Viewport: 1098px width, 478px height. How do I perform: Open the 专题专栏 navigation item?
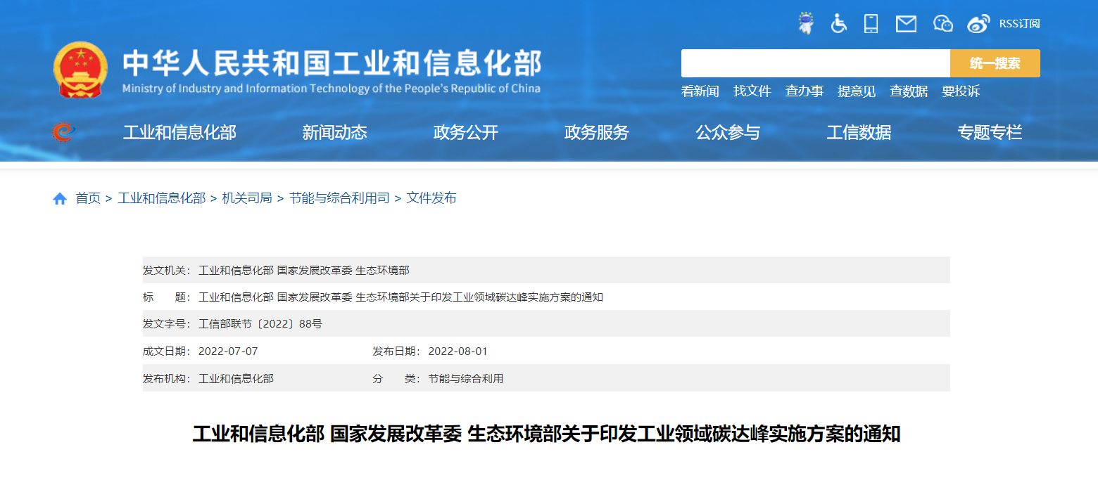point(989,132)
